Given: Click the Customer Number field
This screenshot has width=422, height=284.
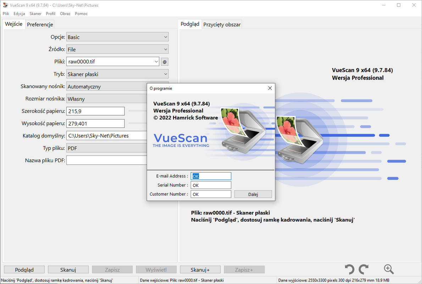Looking at the screenshot, I should [x=211, y=194].
